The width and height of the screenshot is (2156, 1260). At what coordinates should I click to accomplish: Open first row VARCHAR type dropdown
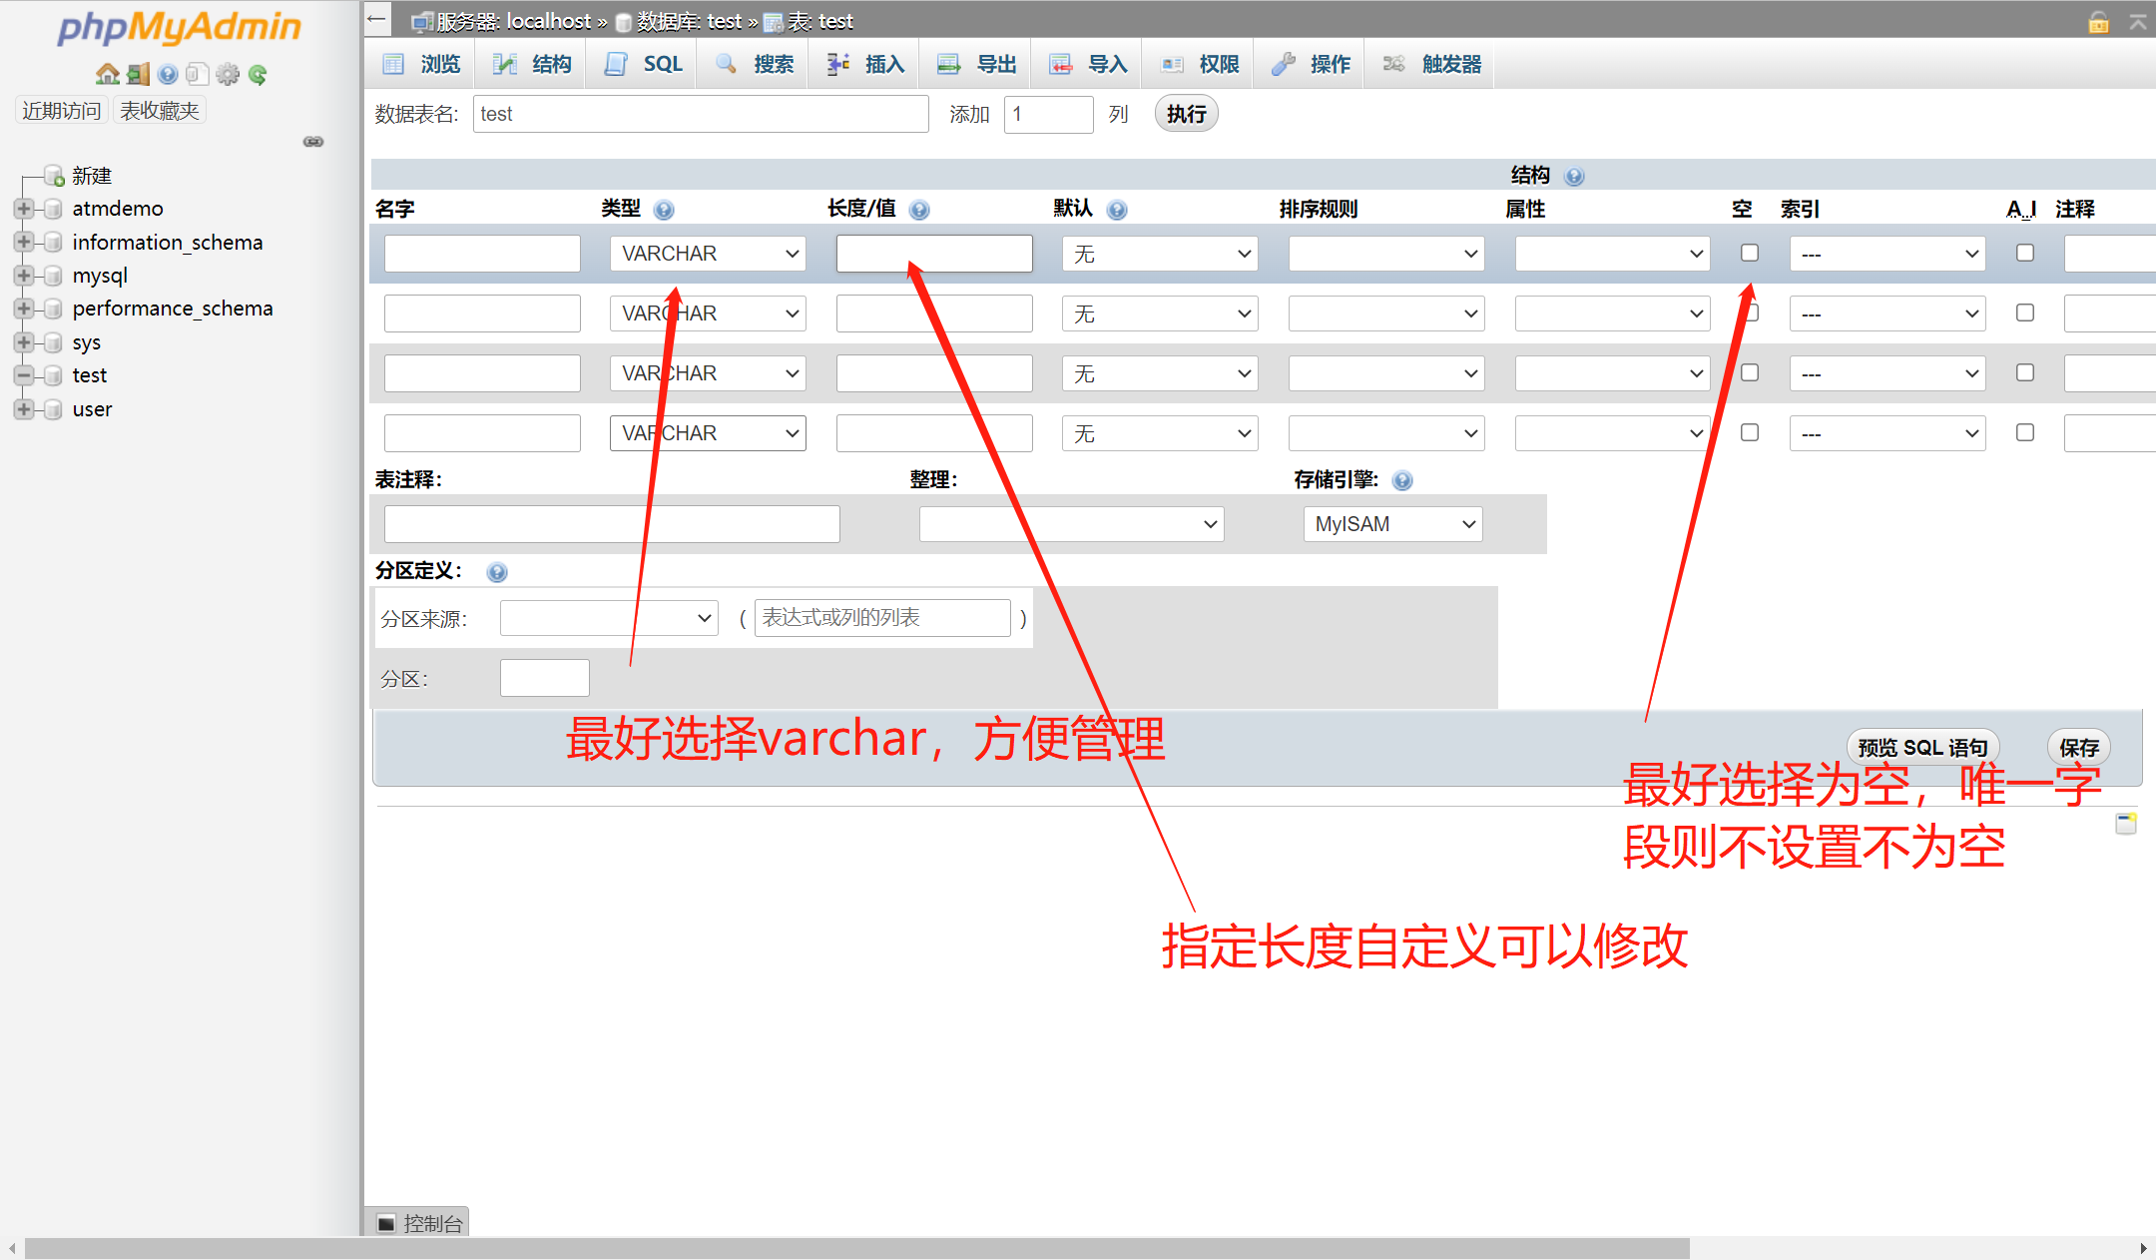tap(707, 254)
